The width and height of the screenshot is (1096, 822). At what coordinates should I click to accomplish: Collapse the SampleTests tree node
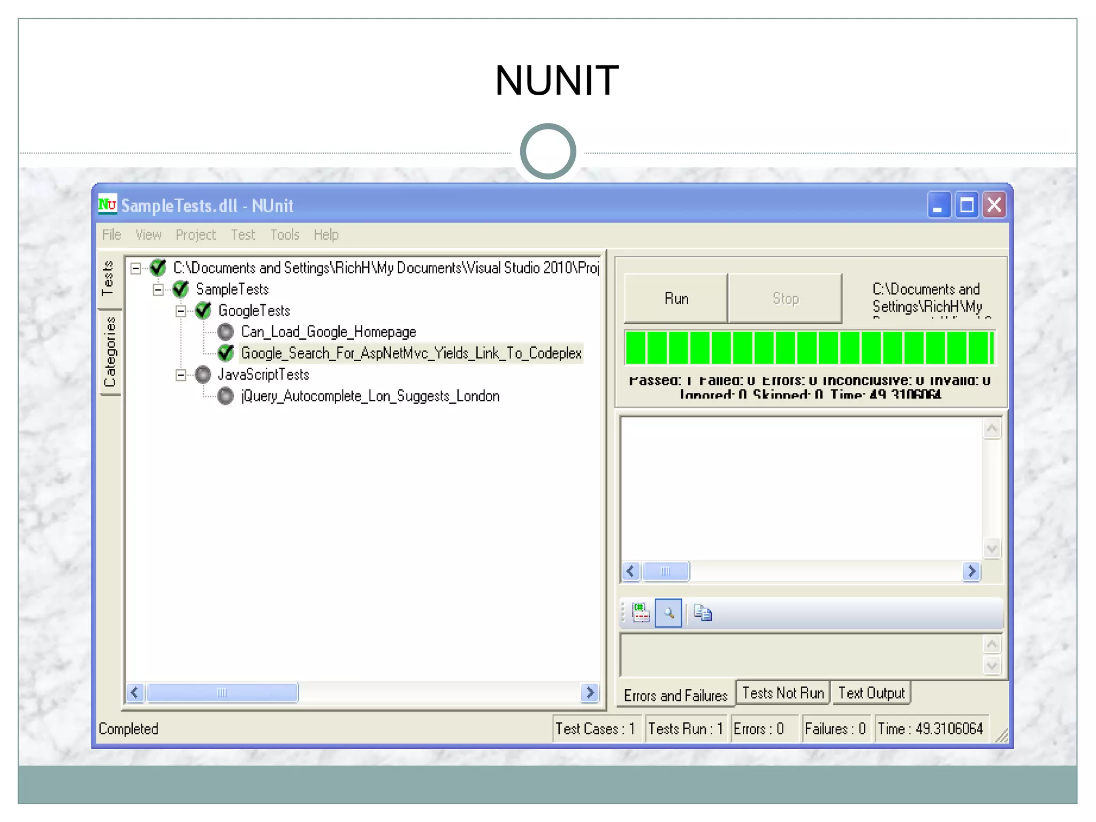pyautogui.click(x=158, y=290)
